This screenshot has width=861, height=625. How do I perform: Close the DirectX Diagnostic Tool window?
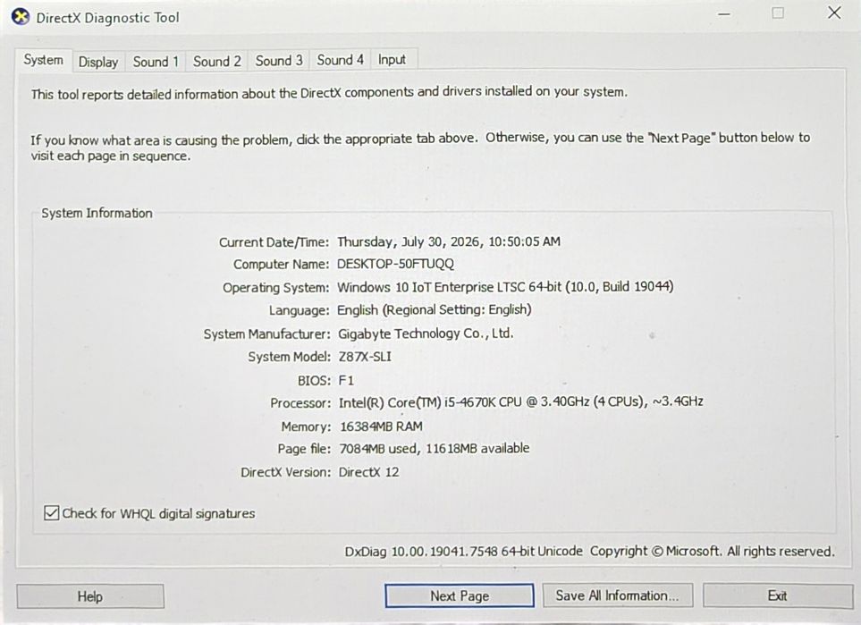[834, 13]
